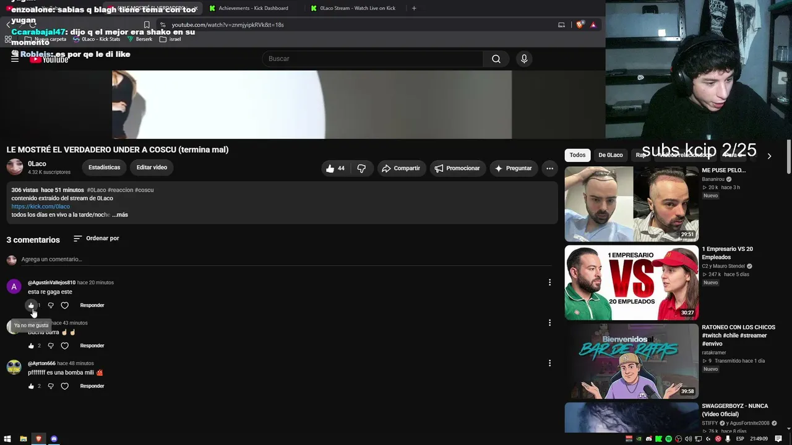This screenshot has height=445, width=792.
Task: Show more filter chips with right arrow
Action: point(769,156)
